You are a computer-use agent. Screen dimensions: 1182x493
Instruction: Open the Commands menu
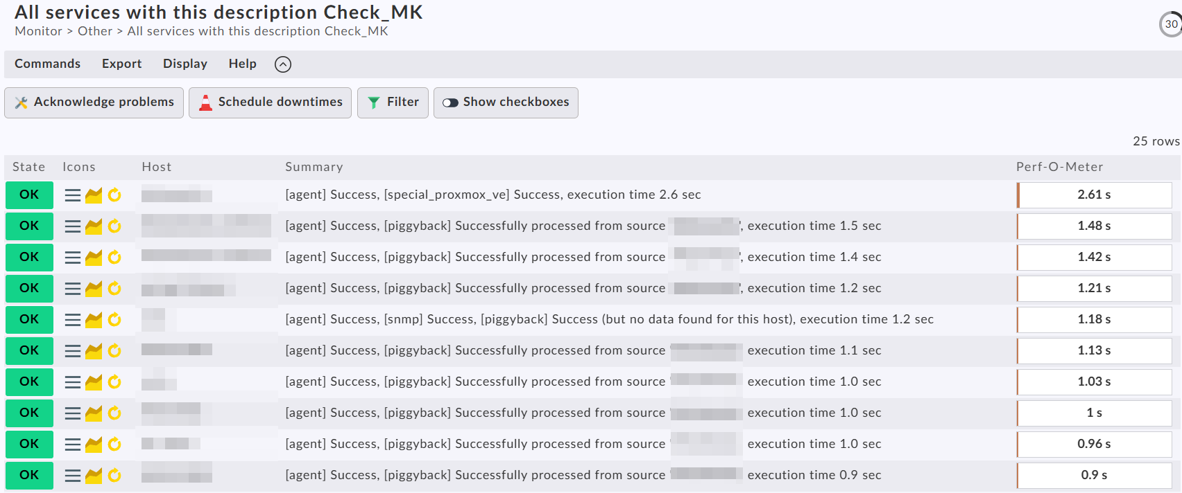click(x=47, y=64)
